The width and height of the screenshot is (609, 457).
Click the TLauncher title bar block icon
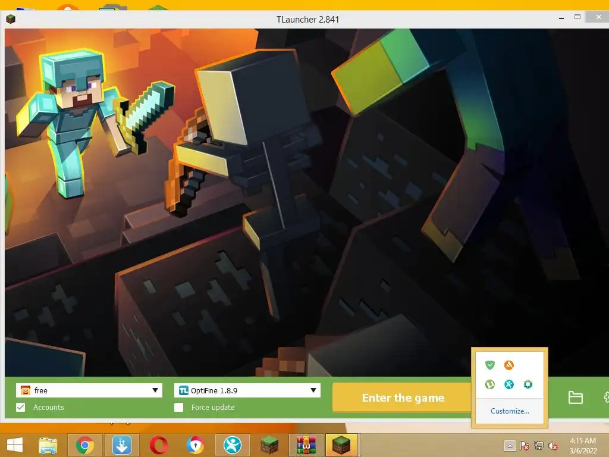pos(11,19)
